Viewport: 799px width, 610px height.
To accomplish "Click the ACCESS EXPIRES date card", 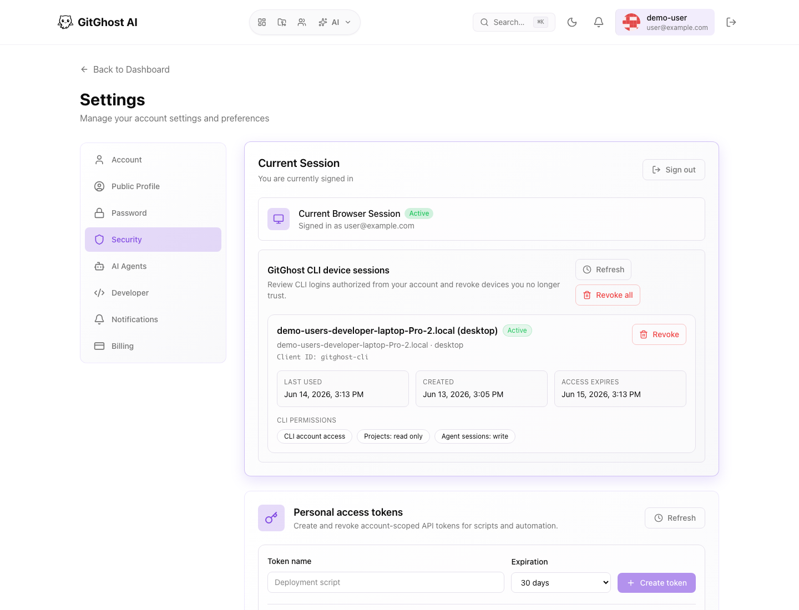I will (x=620, y=389).
